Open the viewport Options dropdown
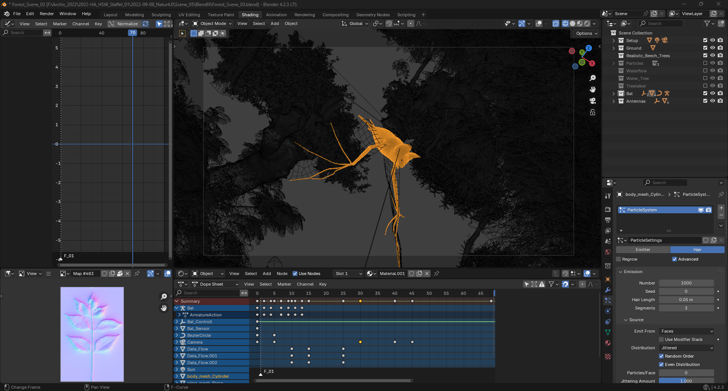Viewport: 728px width, 391px height. 587,33
